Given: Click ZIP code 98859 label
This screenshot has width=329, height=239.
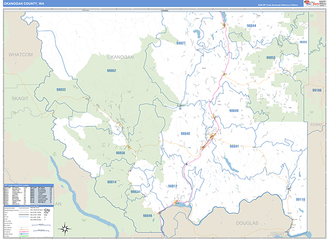Looking at the screenshot, I should (x=303, y=42).
